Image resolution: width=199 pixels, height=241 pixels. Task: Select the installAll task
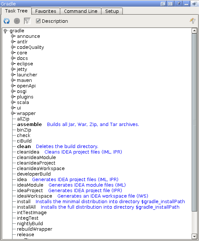click(26, 207)
